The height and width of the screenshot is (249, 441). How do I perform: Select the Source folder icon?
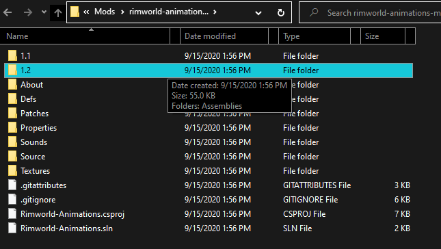[x=12, y=156]
